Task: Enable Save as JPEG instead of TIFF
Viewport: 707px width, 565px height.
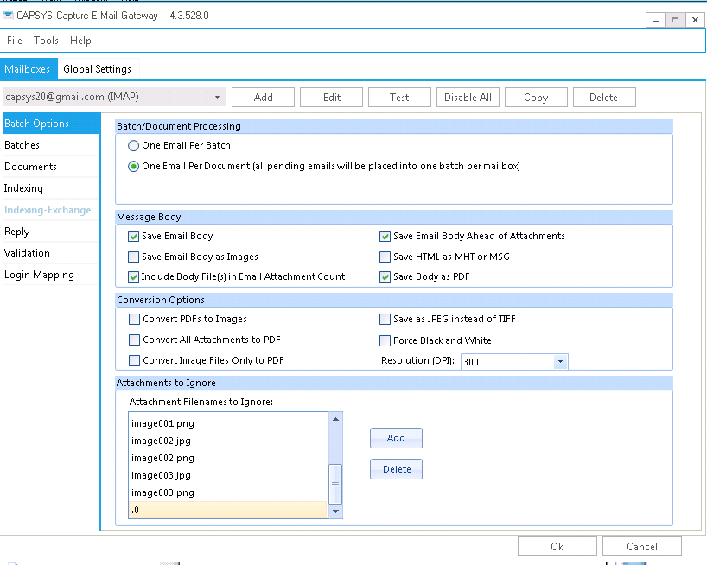Action: coord(385,319)
